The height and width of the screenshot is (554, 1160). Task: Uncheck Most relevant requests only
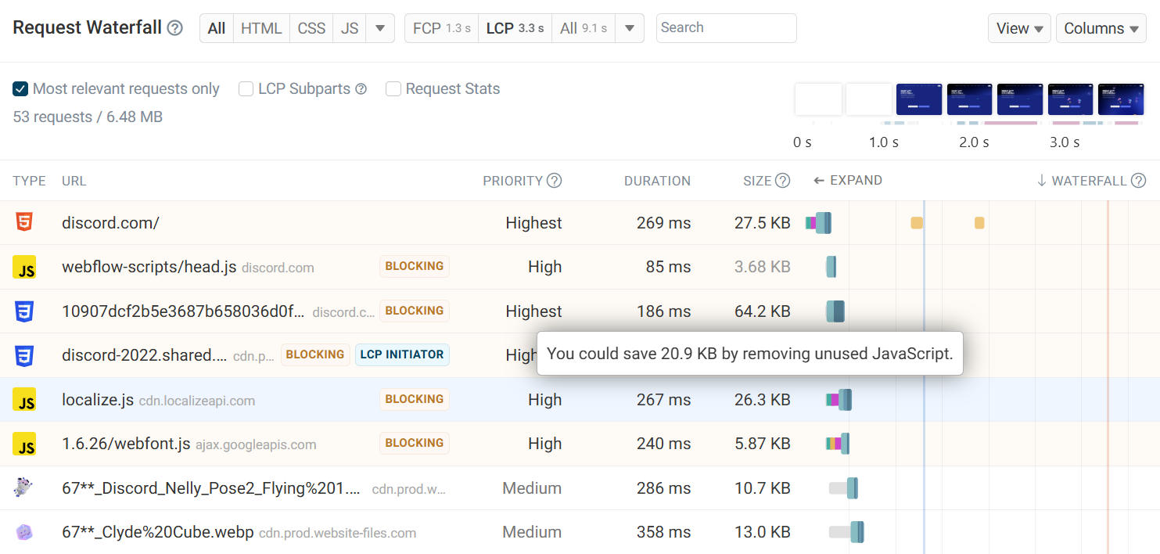21,89
